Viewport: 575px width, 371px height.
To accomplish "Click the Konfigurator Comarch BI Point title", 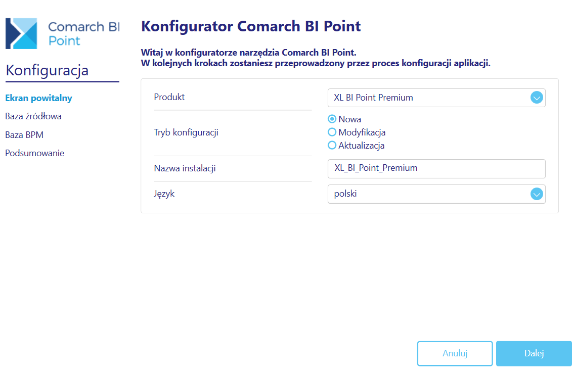I will click(251, 26).
